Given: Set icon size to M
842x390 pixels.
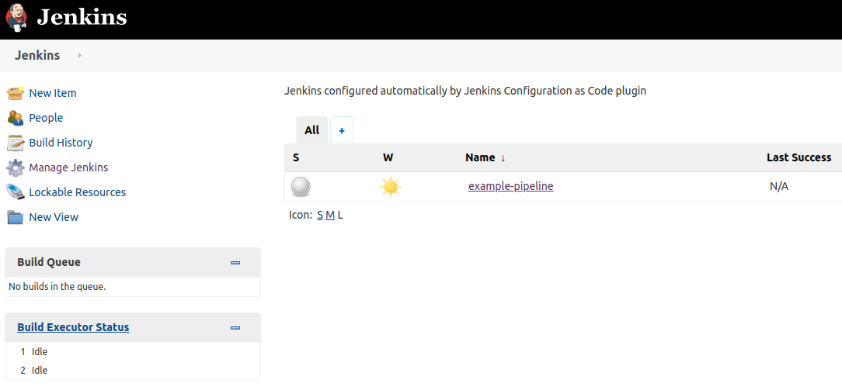Looking at the screenshot, I should (329, 215).
